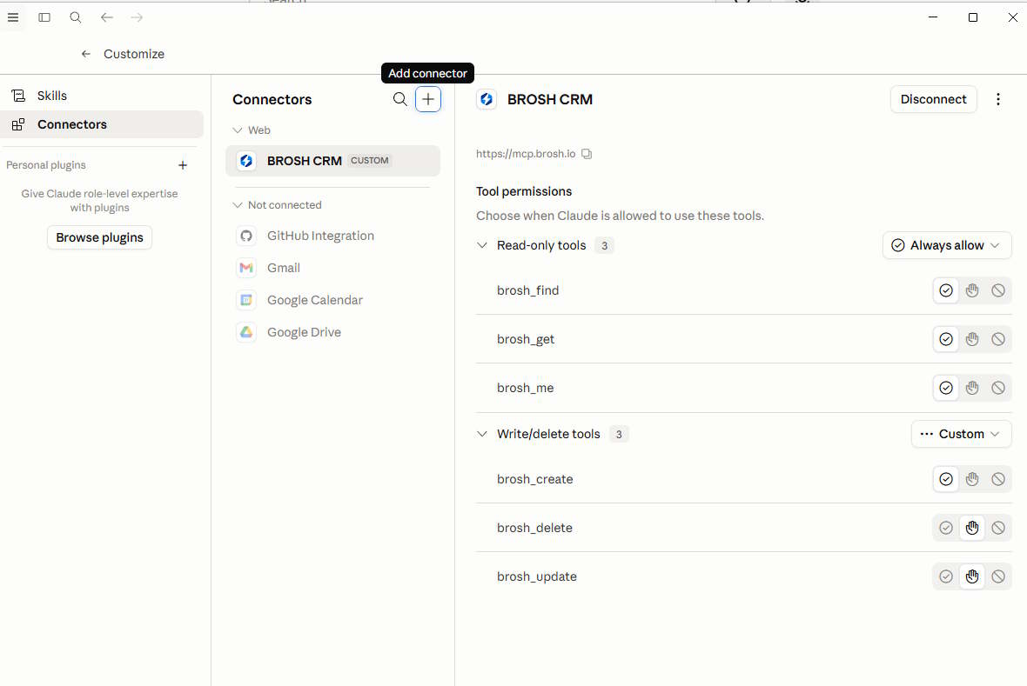Open the Skills section

pos(102,96)
